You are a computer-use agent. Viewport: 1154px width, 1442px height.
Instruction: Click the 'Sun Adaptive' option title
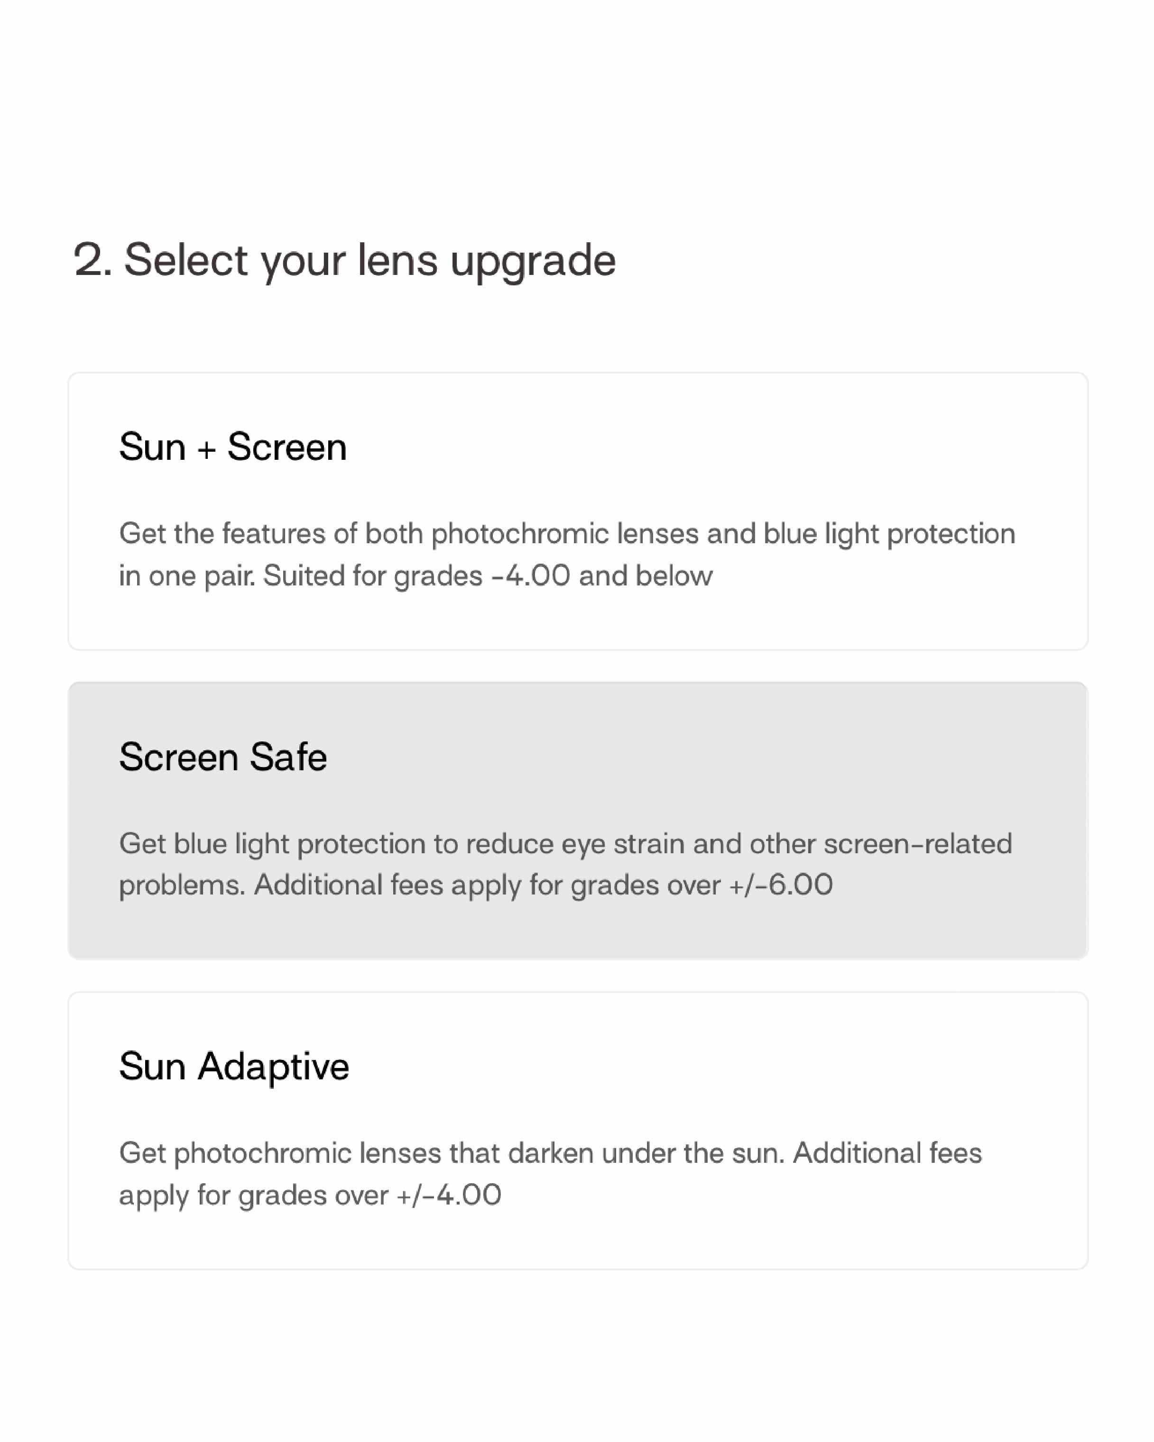(234, 1066)
